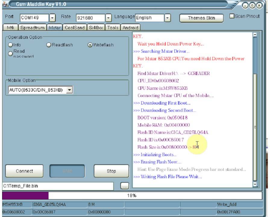Click the 'CPU_ID:0x00608002' log line
270x217 pixels.
click(x=158, y=81)
